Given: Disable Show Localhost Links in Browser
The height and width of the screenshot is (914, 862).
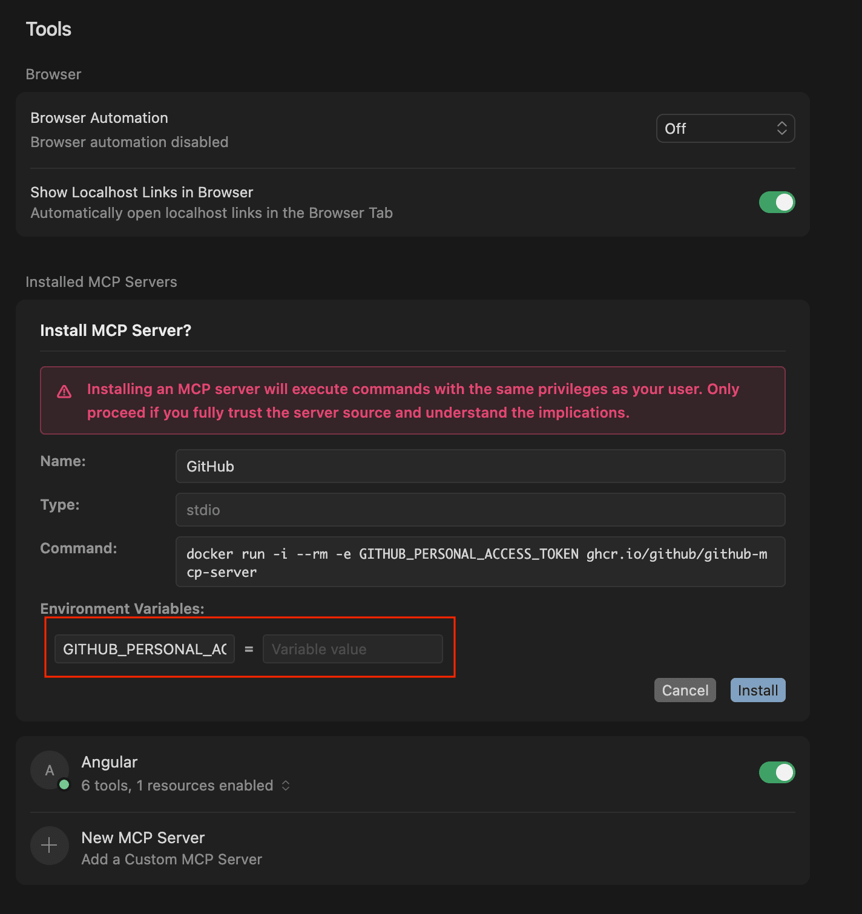Looking at the screenshot, I should point(777,202).
